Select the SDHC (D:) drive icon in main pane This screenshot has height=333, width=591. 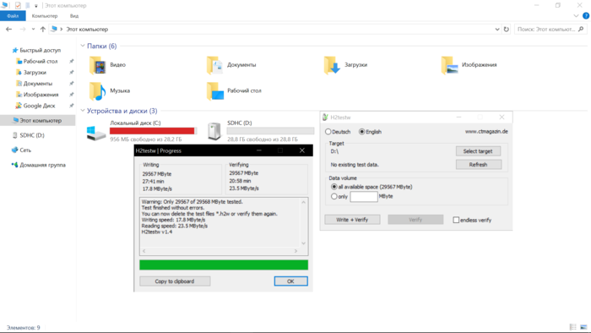pos(214,131)
